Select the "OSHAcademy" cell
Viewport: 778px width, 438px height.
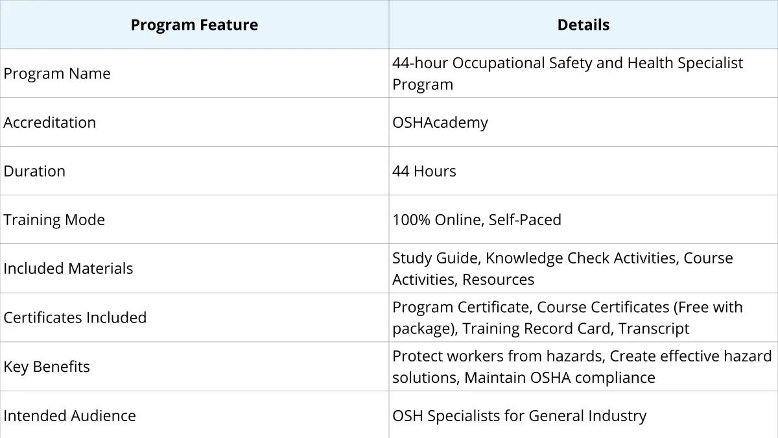coord(583,122)
